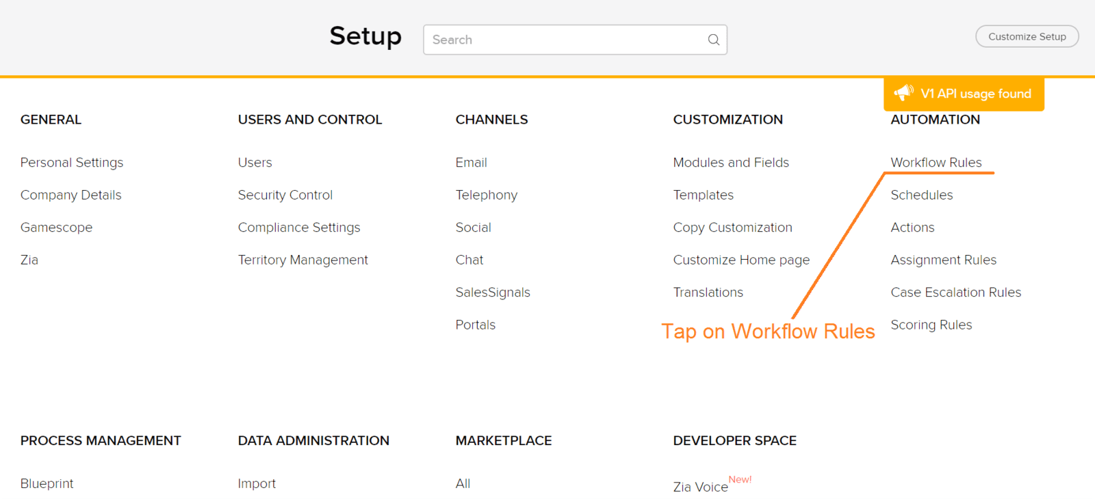Open Actions under Automation

[913, 228]
